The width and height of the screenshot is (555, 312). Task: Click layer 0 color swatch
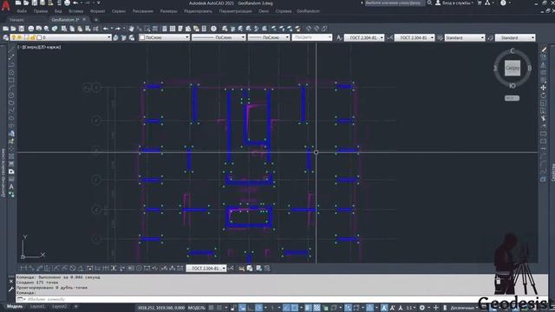pos(39,37)
